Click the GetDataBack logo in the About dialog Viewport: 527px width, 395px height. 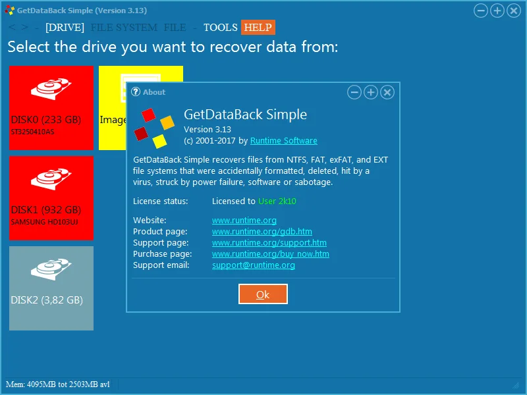(154, 128)
